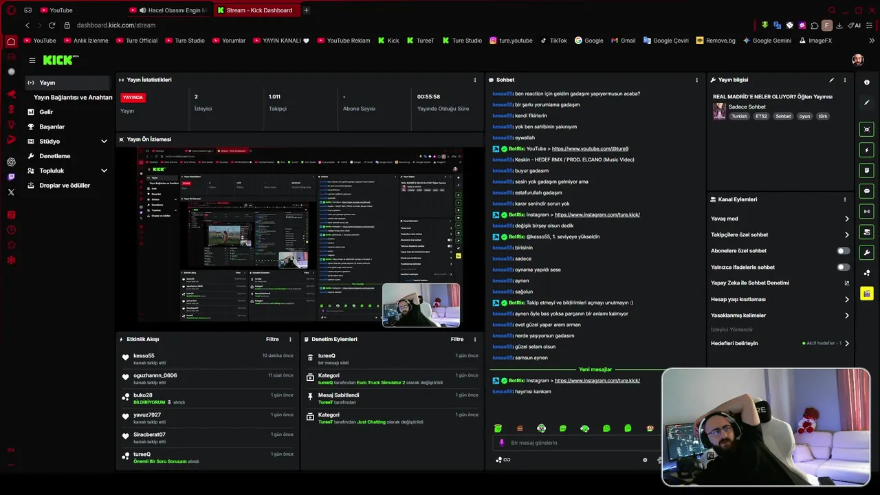The width and height of the screenshot is (880, 495).
Task: Open the hamburger menu beside Kick logo
Action: 32,60
